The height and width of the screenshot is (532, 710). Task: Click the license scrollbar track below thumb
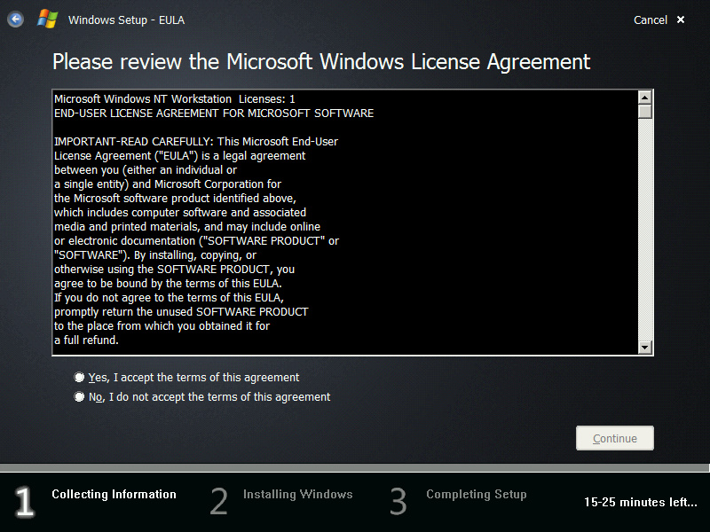(645, 230)
